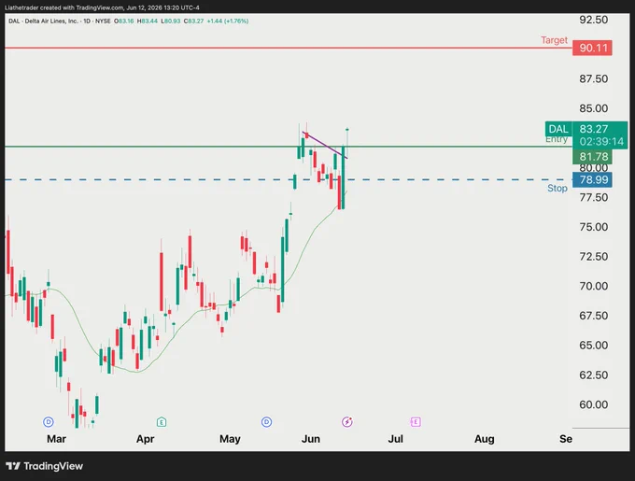Click the 87.50 price axis label

tap(593, 78)
